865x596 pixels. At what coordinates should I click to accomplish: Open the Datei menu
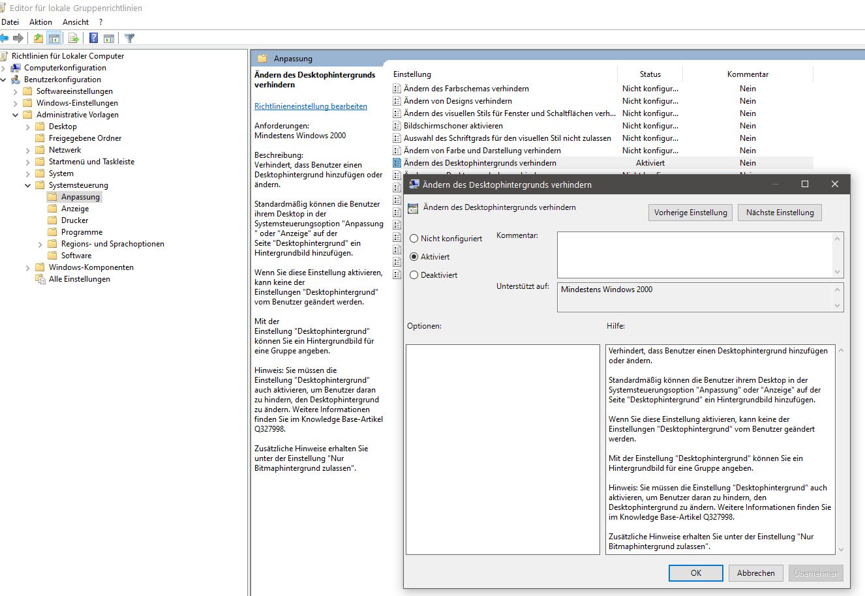(x=10, y=22)
